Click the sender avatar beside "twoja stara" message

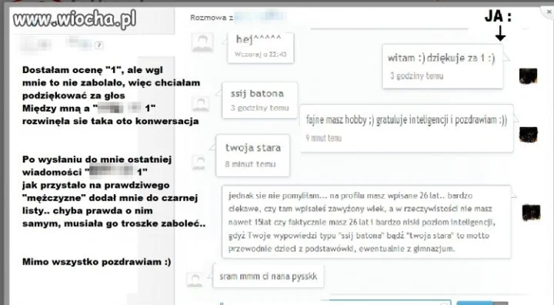(x=199, y=162)
